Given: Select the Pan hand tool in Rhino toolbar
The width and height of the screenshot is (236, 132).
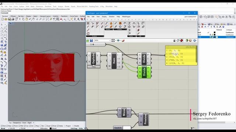Looking at the screenshot, I should [x=34, y=19].
